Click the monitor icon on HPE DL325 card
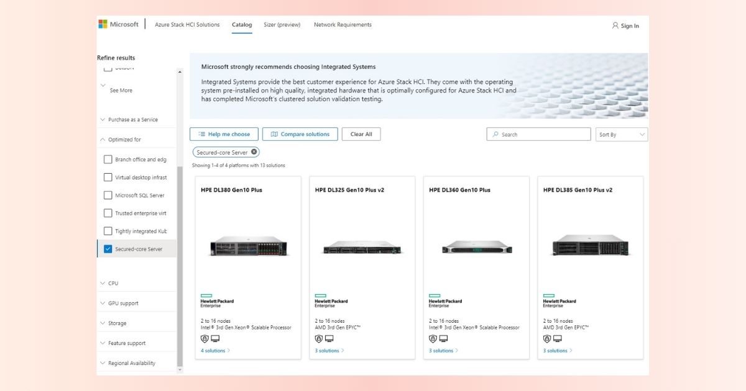This screenshot has width=746, height=391. pos(329,339)
